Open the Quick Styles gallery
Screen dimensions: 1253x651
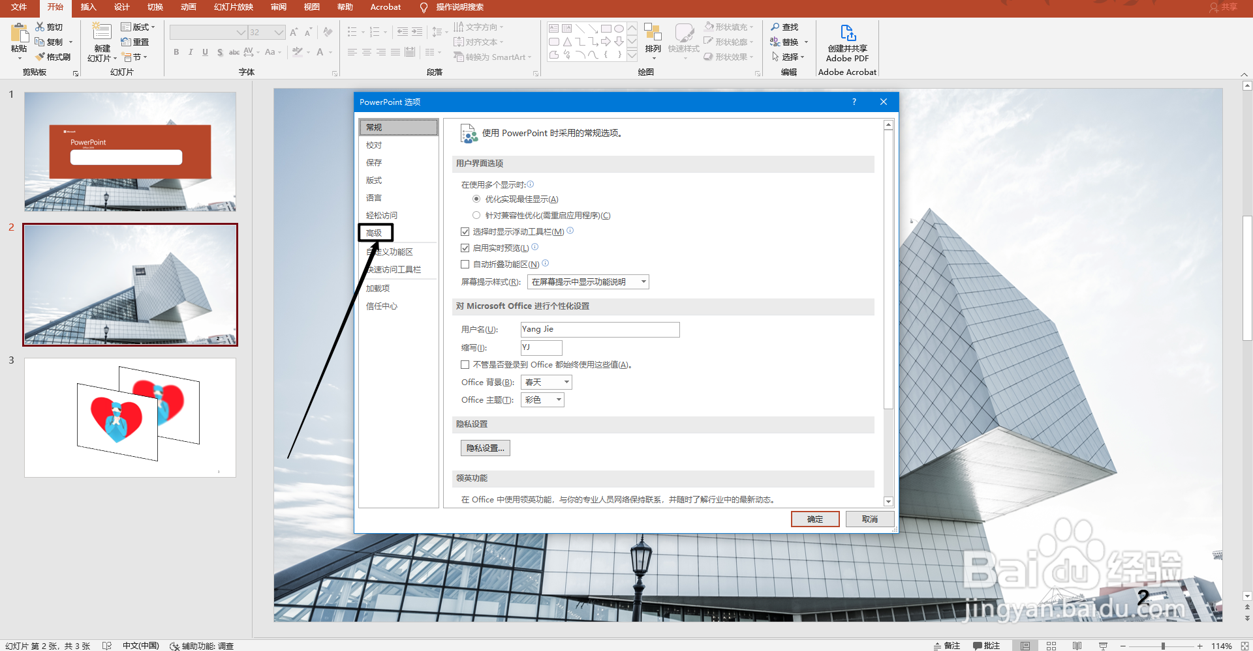(684, 42)
